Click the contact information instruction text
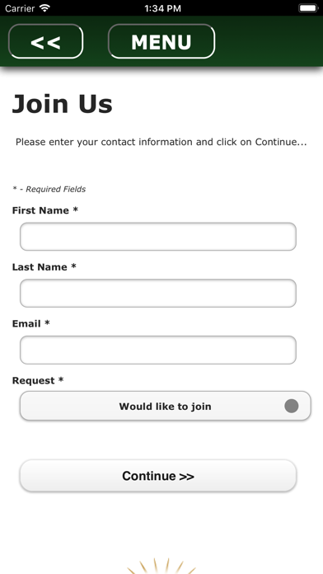Screen dimensions: 323x574 point(161,142)
